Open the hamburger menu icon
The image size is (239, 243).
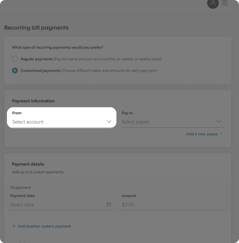tap(224, 3)
